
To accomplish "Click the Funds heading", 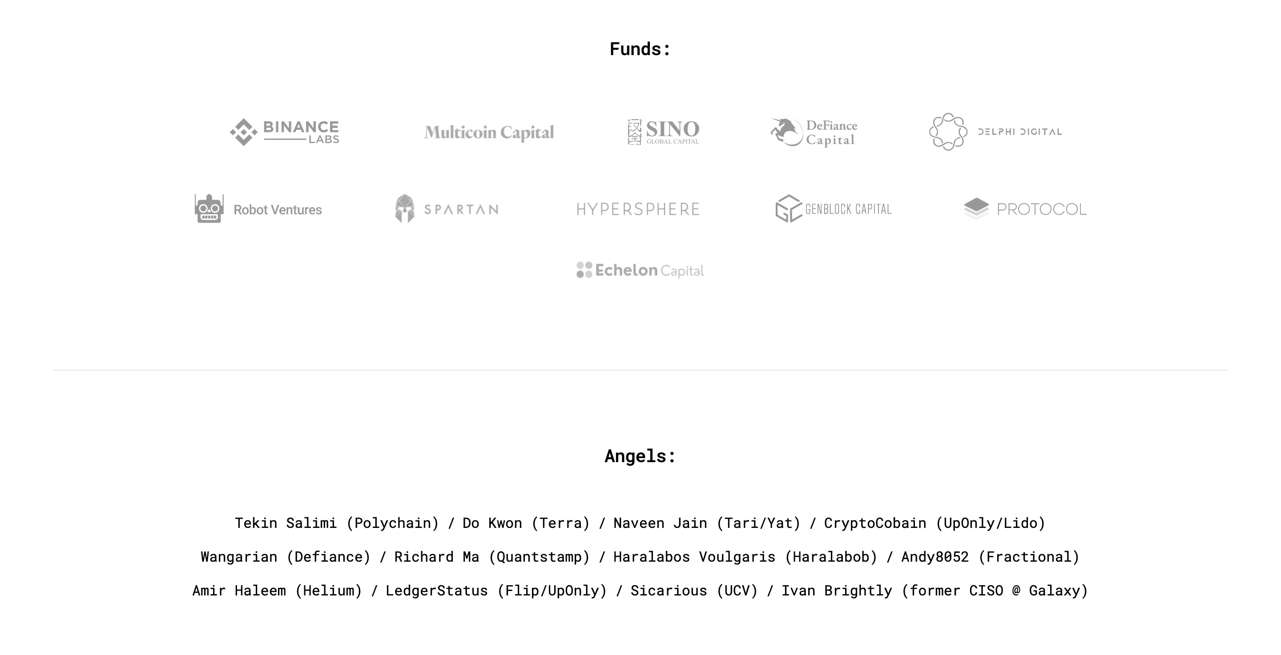I will click(x=640, y=49).
